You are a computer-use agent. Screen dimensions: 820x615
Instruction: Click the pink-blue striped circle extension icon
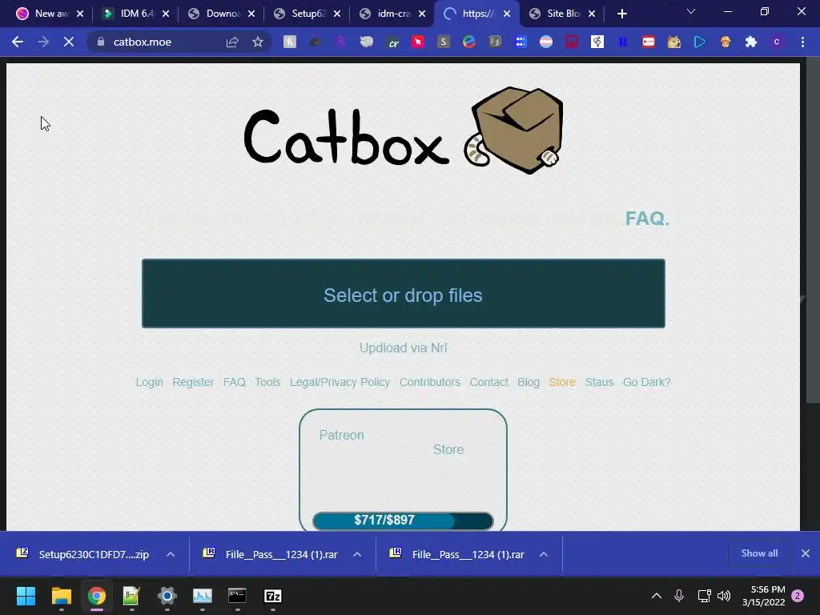(546, 42)
